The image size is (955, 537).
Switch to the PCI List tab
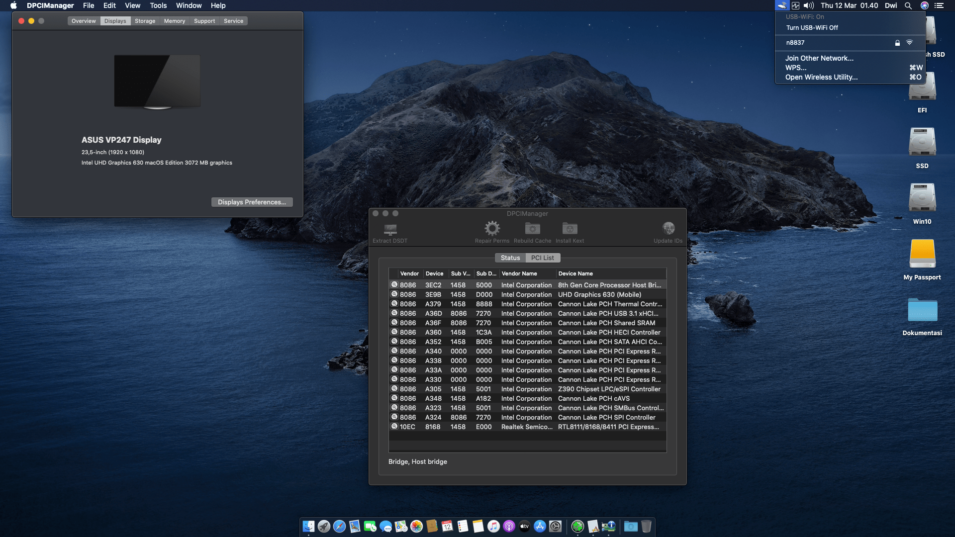pyautogui.click(x=542, y=258)
